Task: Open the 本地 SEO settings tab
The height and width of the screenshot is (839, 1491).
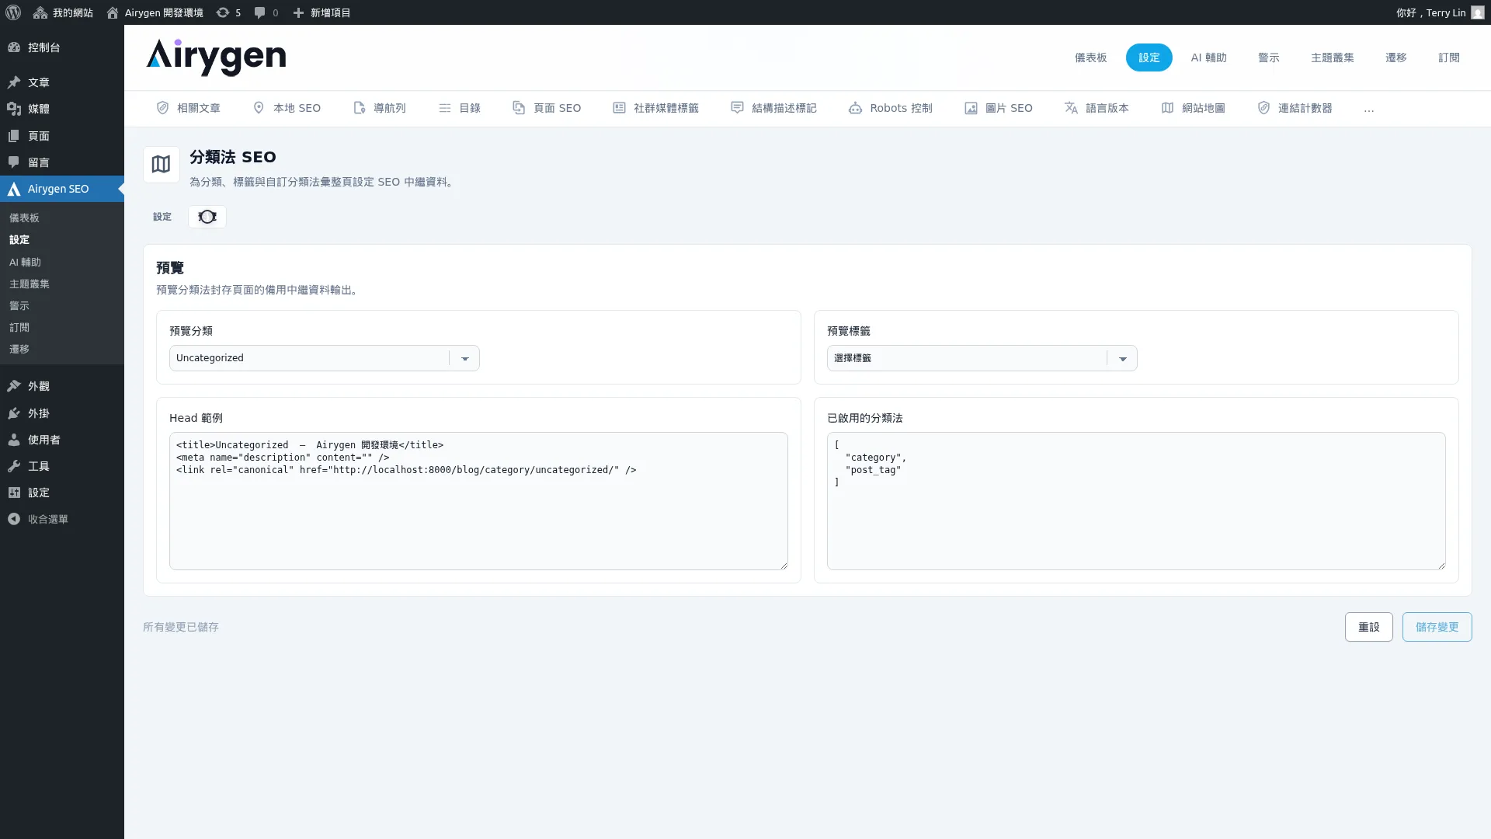Action: [x=287, y=108]
